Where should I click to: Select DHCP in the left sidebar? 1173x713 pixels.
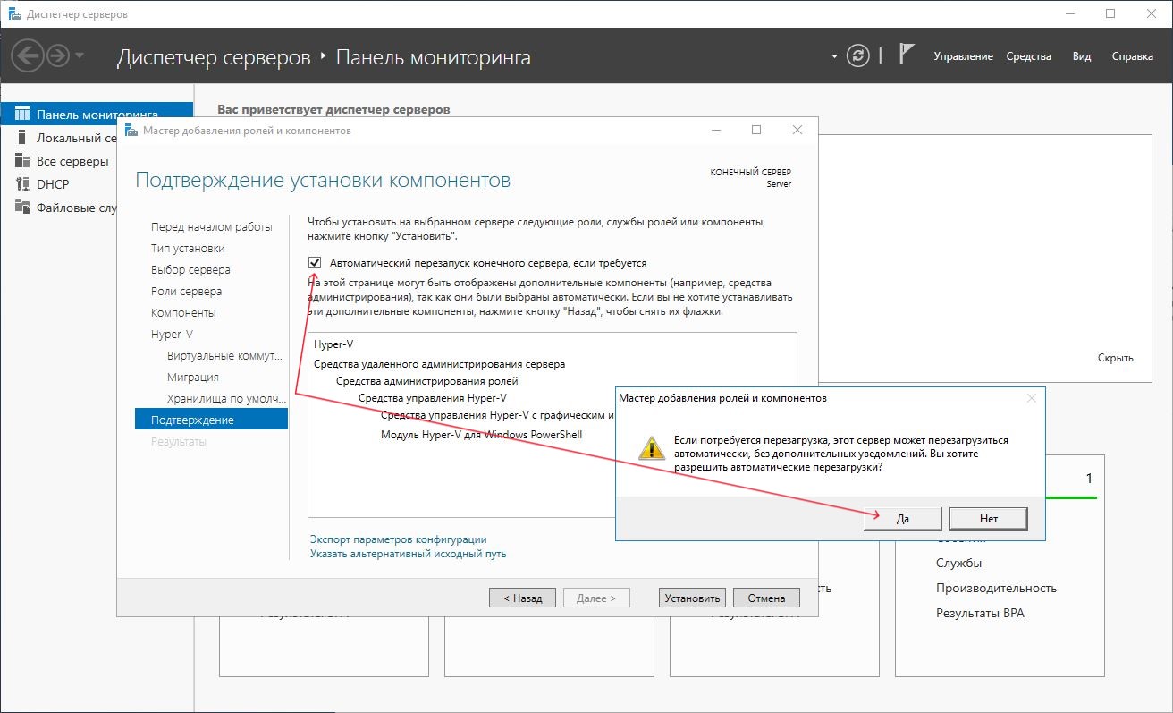point(53,184)
